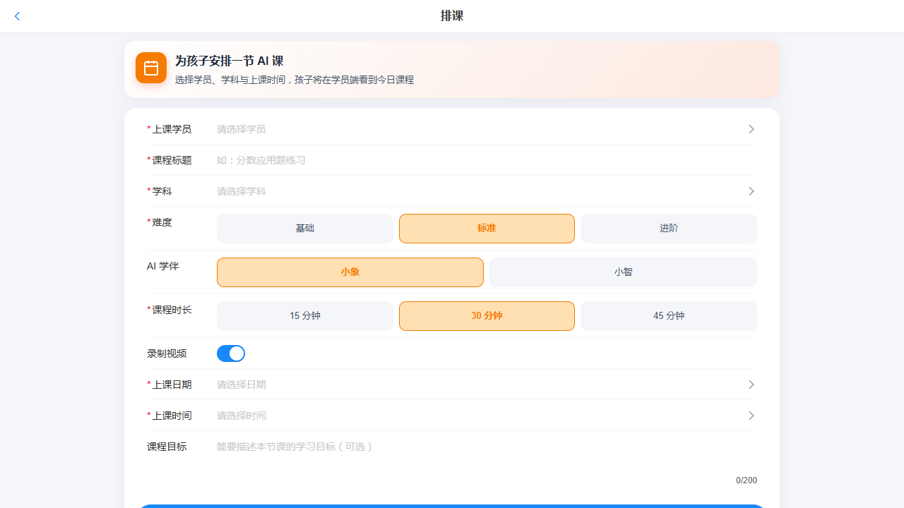904x508 pixels.
Task: Click the orange calendar icon in banner
Action: coord(151,68)
